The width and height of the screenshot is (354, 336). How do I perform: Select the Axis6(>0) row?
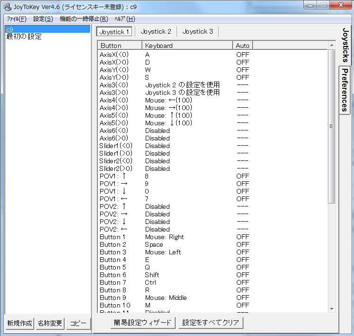click(213, 138)
